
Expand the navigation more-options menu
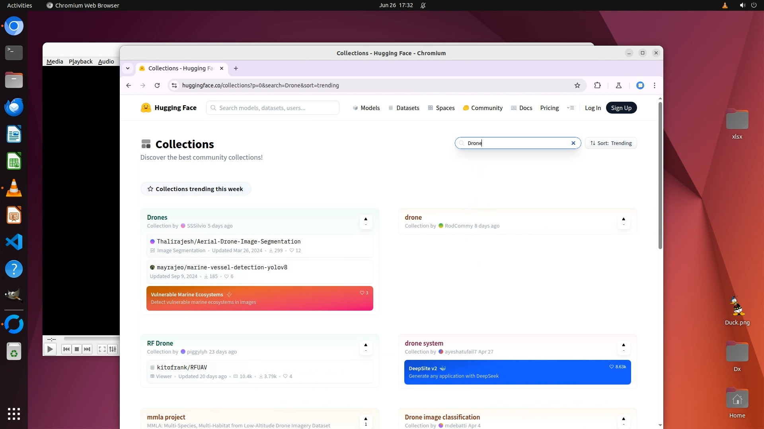point(570,108)
